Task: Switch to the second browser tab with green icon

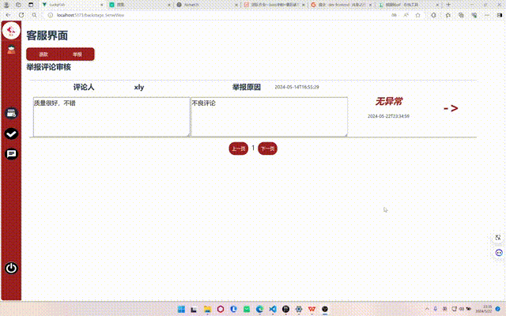Action: 140,5
